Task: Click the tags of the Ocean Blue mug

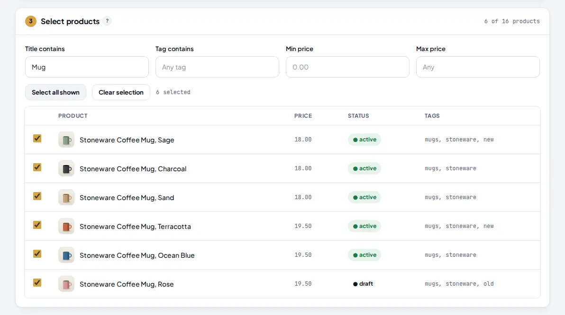Action: click(450, 254)
